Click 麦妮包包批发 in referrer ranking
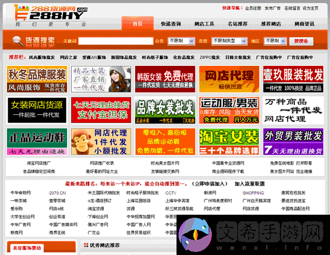 pyautogui.click(x=293, y=193)
